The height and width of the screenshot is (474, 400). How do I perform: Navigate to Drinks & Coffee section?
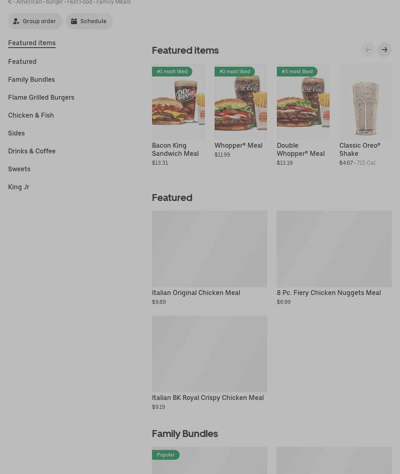[x=32, y=151]
